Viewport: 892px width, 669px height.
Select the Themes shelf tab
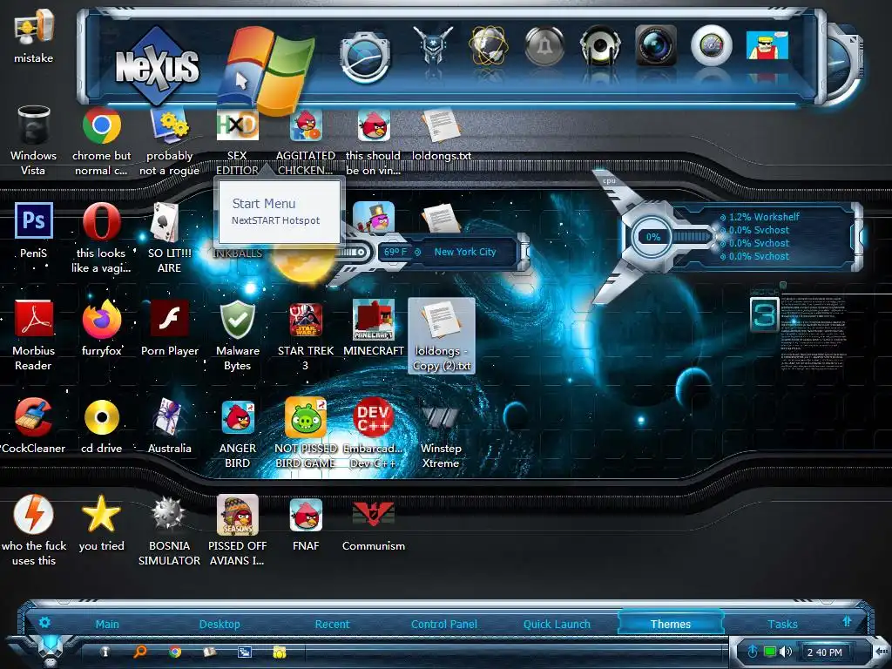[x=671, y=624]
